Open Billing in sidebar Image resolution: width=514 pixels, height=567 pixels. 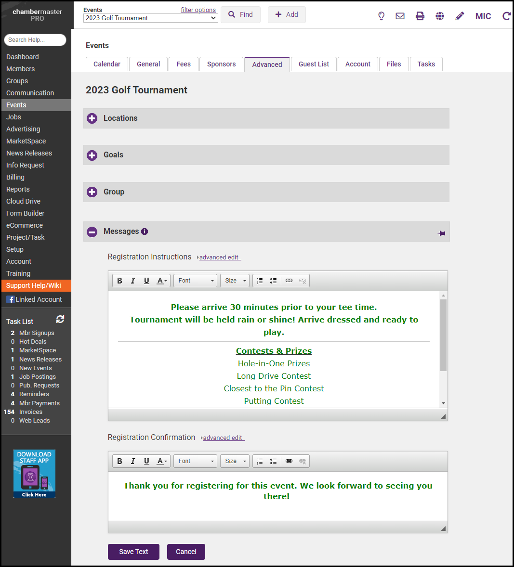click(x=15, y=177)
